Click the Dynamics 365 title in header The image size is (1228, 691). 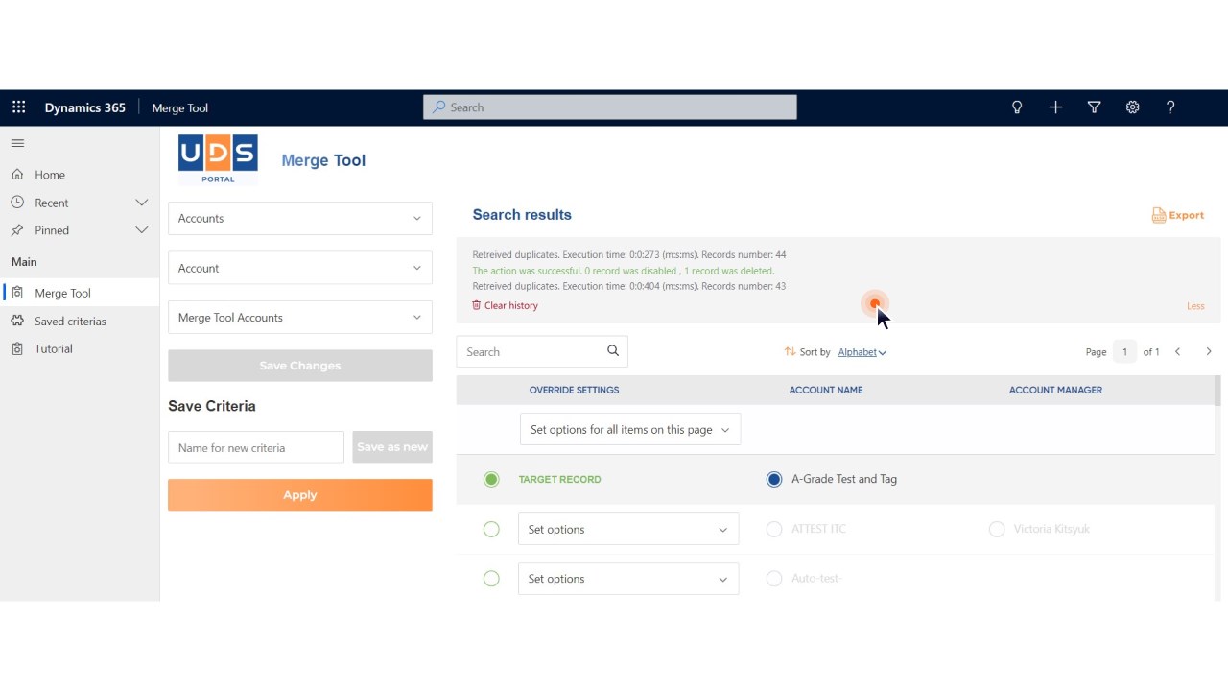(85, 107)
